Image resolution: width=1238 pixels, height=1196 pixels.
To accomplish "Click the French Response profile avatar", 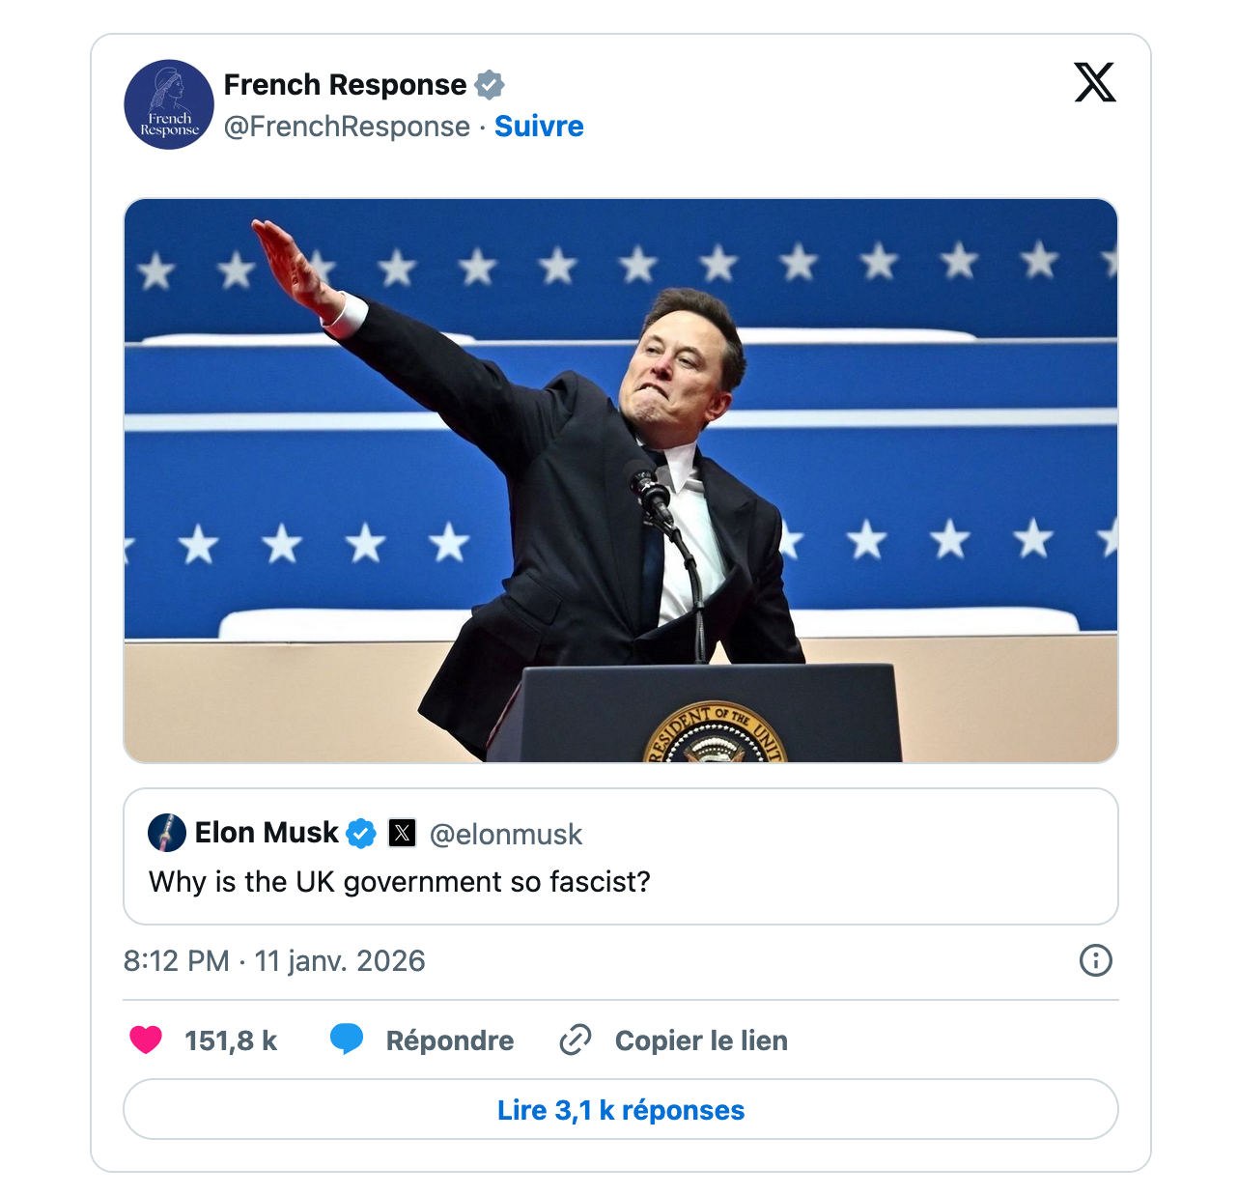I will tap(169, 104).
